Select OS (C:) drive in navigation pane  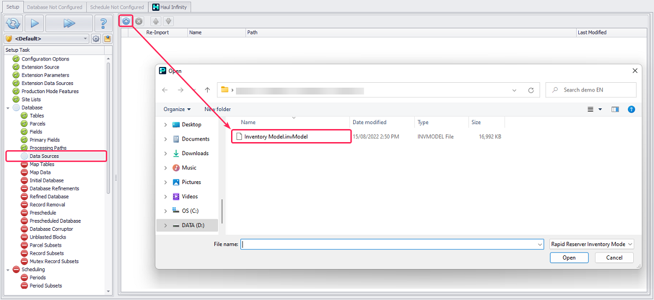click(190, 211)
